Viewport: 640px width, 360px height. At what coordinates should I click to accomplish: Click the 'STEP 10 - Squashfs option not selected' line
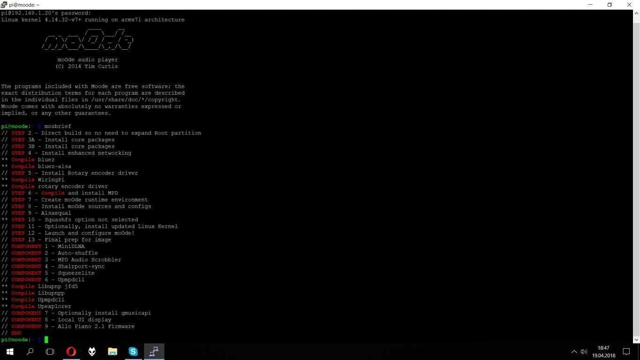point(69,219)
